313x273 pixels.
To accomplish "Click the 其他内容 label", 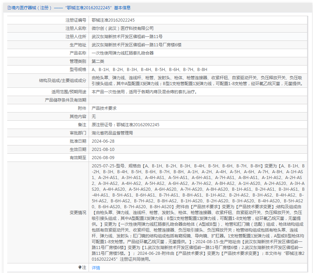I will coord(78,117).
